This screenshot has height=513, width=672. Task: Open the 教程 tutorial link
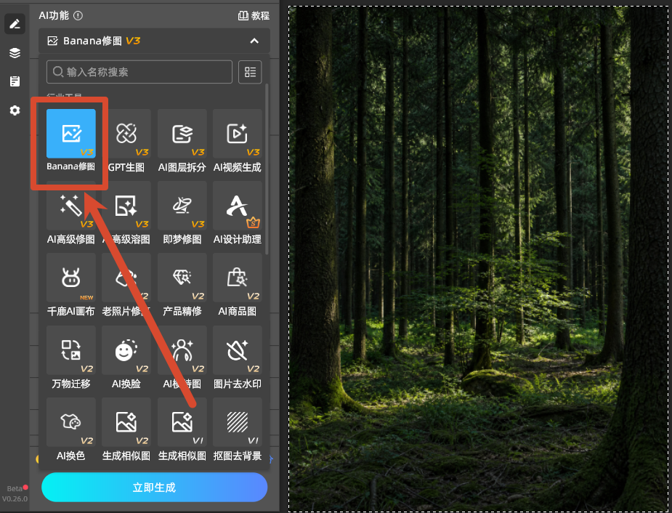254,16
